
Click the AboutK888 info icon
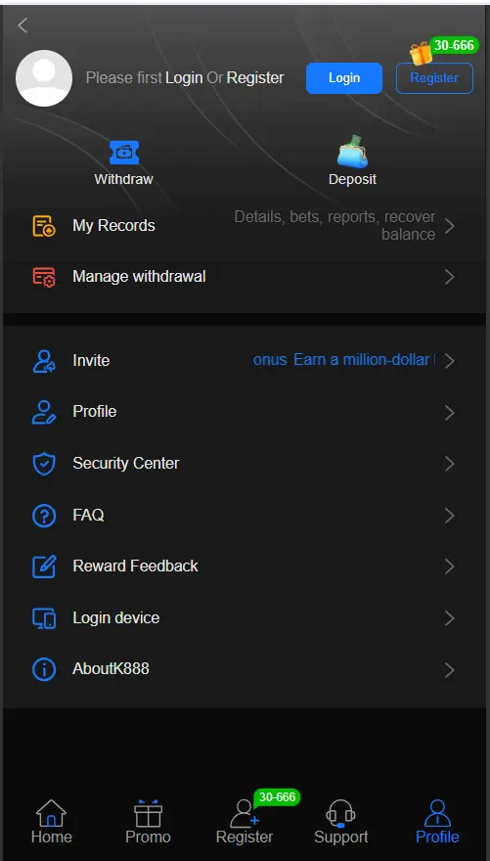click(44, 669)
